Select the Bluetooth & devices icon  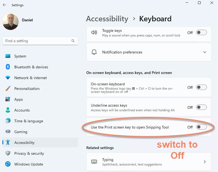[x=8, y=67]
